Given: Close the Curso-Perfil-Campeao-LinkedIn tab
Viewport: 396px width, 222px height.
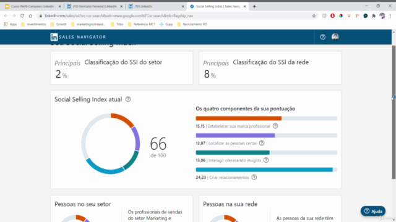Looking at the screenshot, I should coord(59,6).
